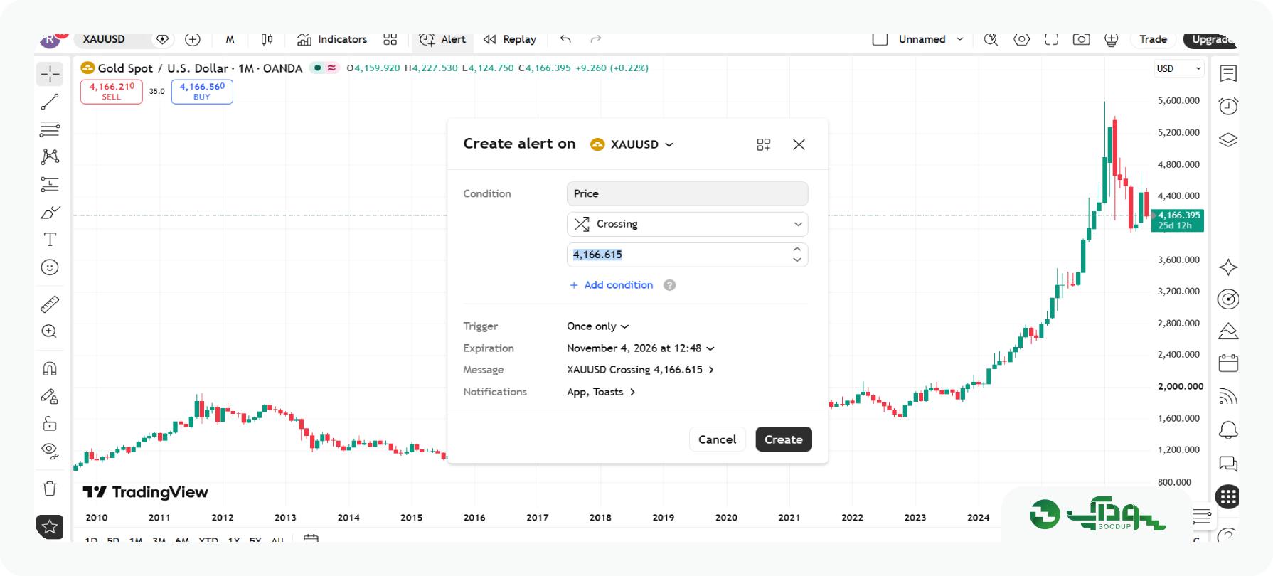Open the Trigger 'Once only' dropdown
The image size is (1273, 576).
(x=598, y=326)
